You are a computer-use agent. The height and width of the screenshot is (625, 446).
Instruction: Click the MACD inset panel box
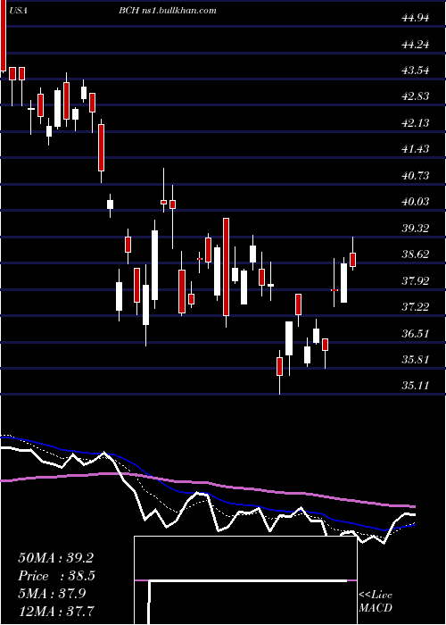point(245,580)
